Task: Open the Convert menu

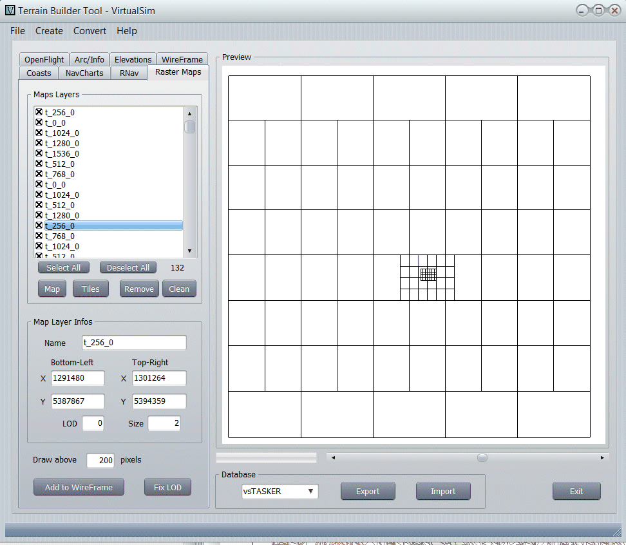Action: pos(90,31)
